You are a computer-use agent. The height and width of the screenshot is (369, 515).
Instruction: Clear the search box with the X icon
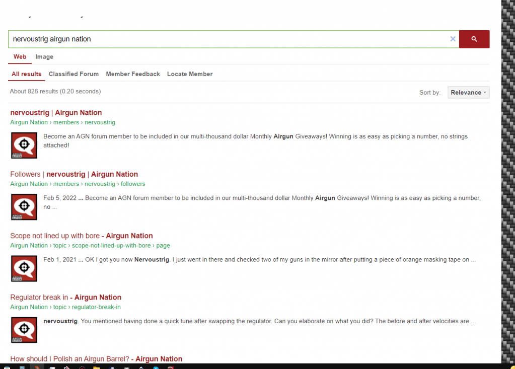tap(453, 39)
